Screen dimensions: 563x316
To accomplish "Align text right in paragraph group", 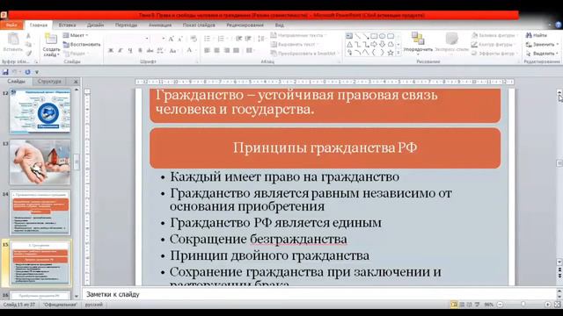I will (227, 51).
